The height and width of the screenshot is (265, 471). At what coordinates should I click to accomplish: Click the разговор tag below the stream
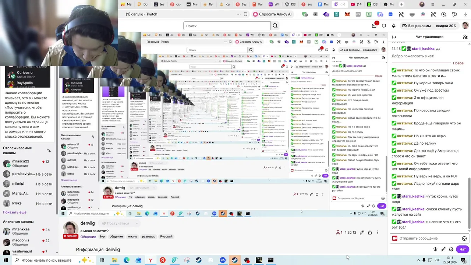tap(149, 237)
